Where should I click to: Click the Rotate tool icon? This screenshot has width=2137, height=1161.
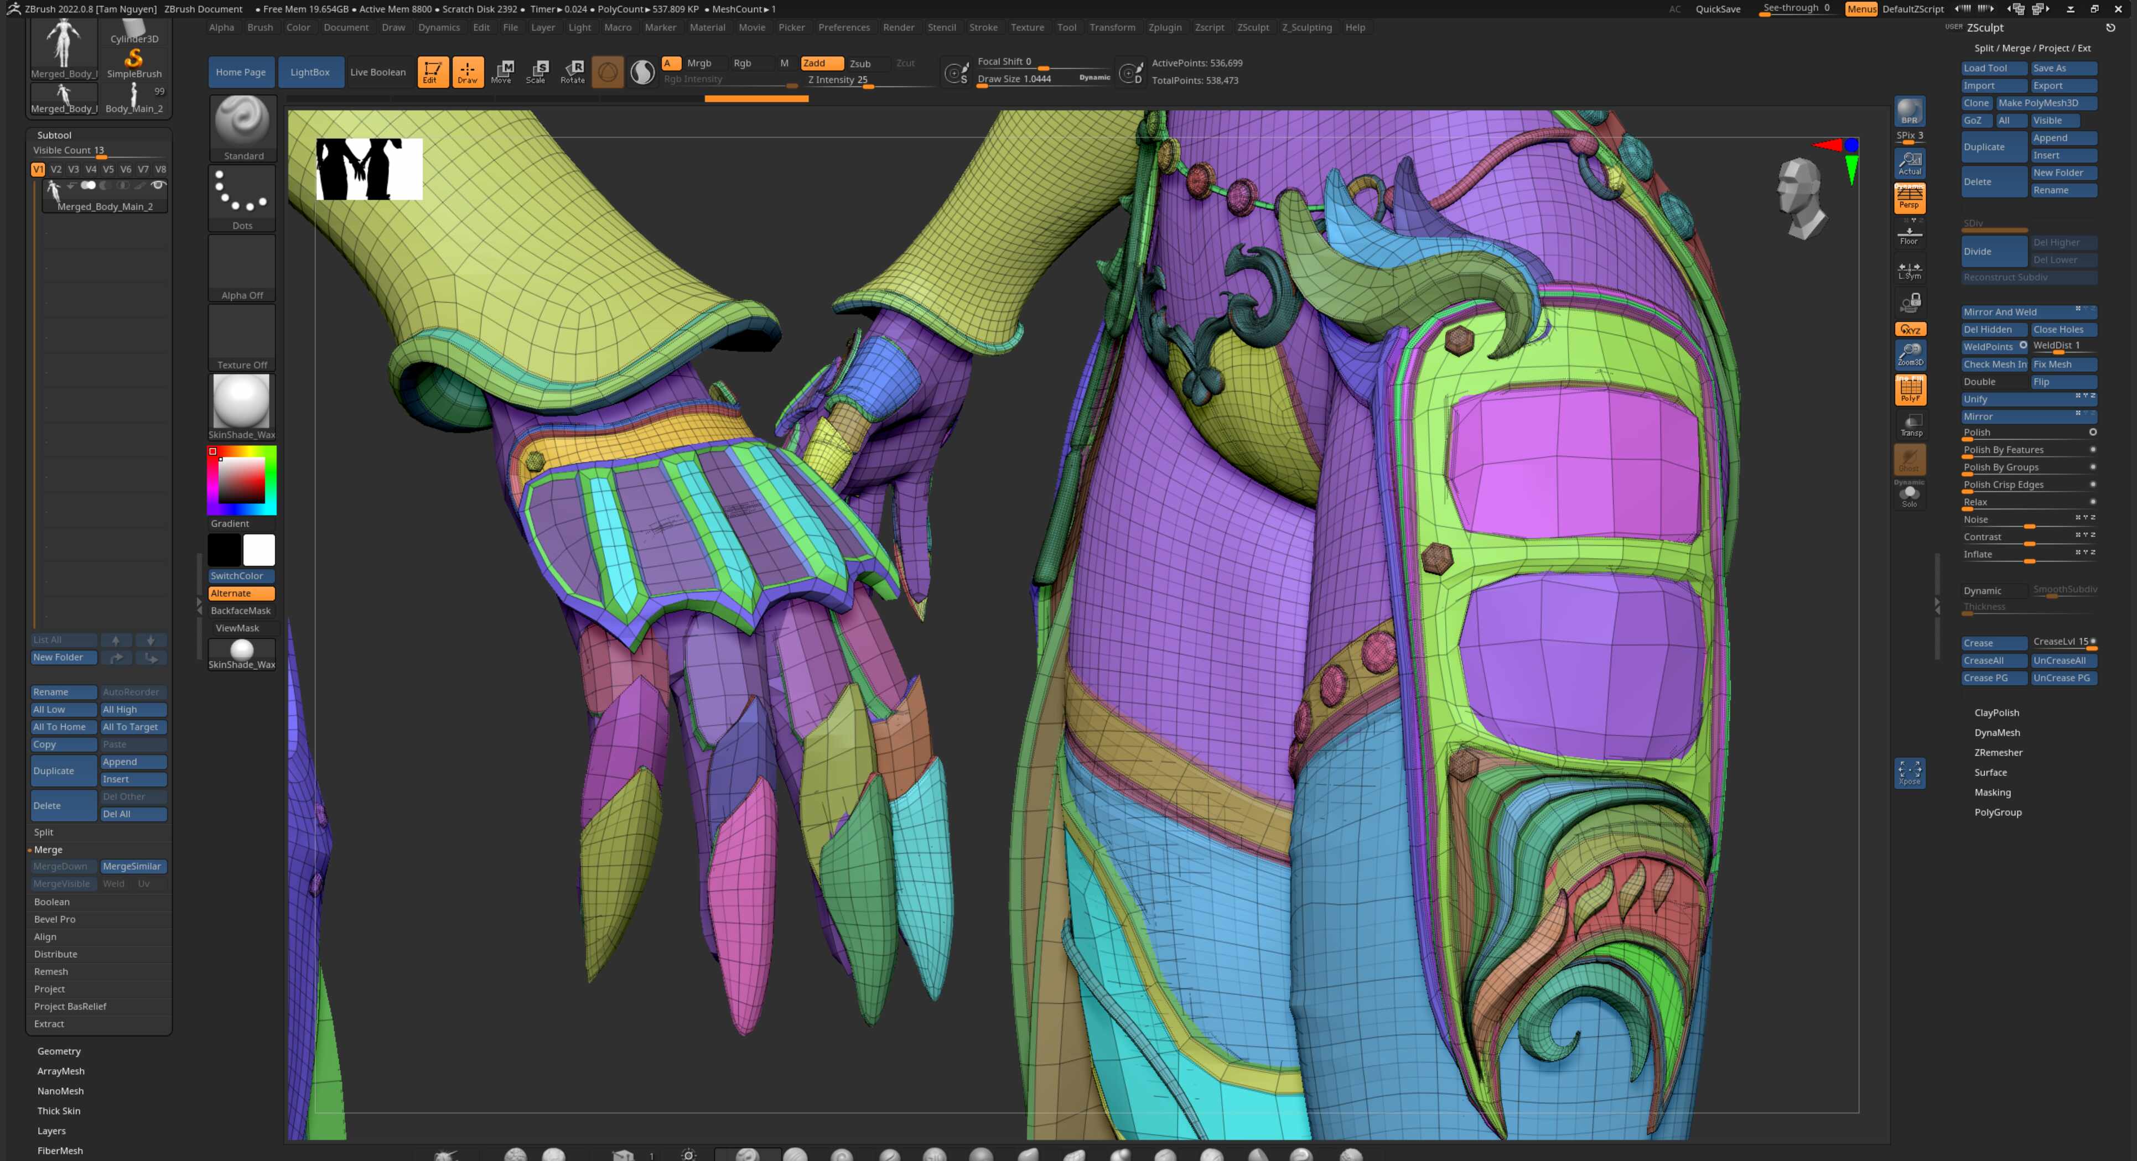coord(572,71)
